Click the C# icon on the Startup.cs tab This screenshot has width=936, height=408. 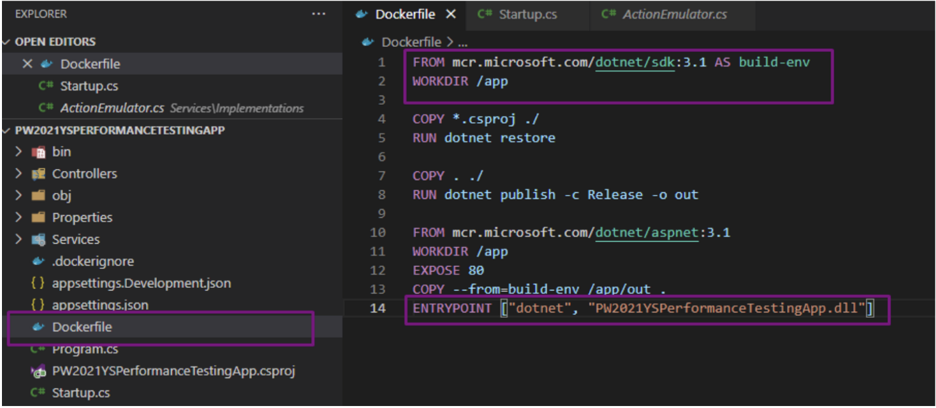coord(485,14)
